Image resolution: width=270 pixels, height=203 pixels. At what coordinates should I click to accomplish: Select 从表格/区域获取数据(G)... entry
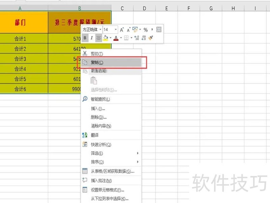(111, 171)
